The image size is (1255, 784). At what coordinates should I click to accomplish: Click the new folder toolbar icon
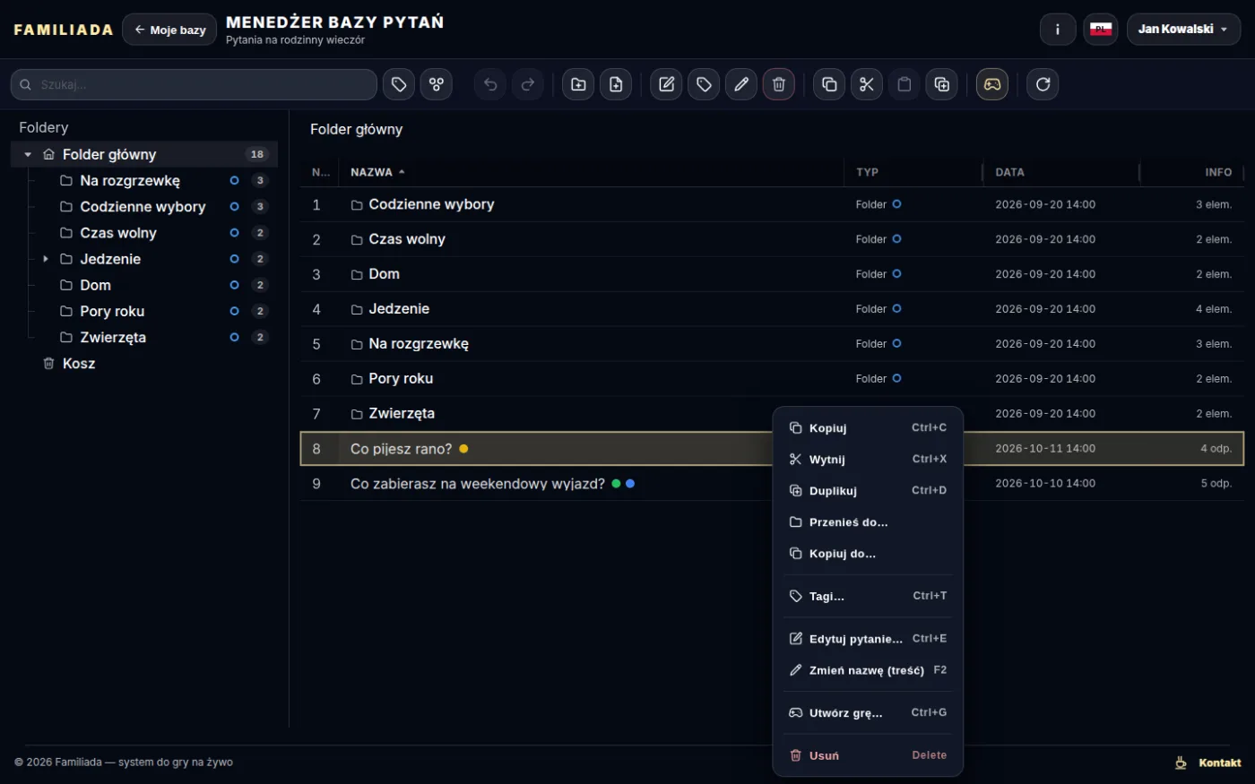point(578,84)
